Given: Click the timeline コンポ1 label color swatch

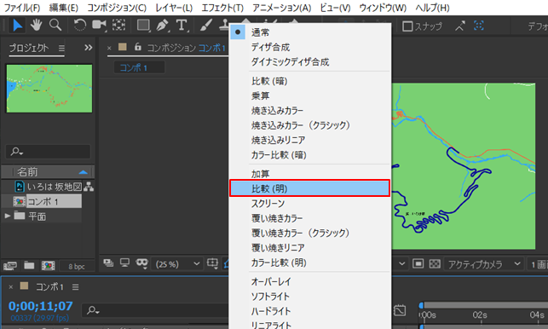Looking at the screenshot, I should pyautogui.click(x=24, y=286).
